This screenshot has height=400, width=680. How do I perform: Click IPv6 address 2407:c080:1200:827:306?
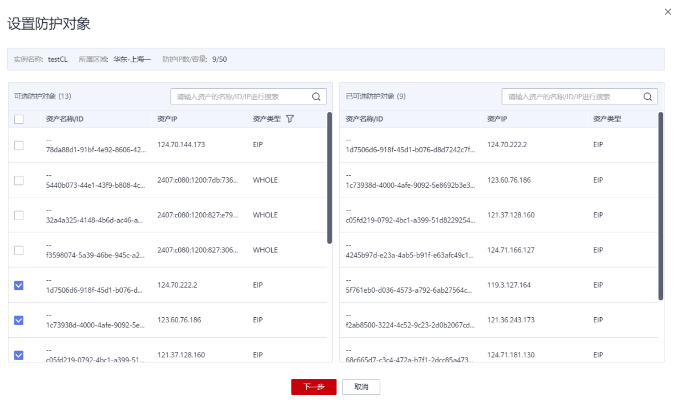198,250
